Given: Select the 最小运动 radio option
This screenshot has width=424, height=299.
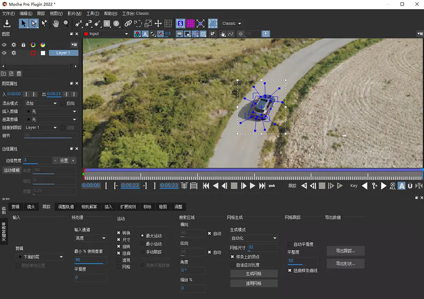Looking at the screenshot, I should 143,244.
